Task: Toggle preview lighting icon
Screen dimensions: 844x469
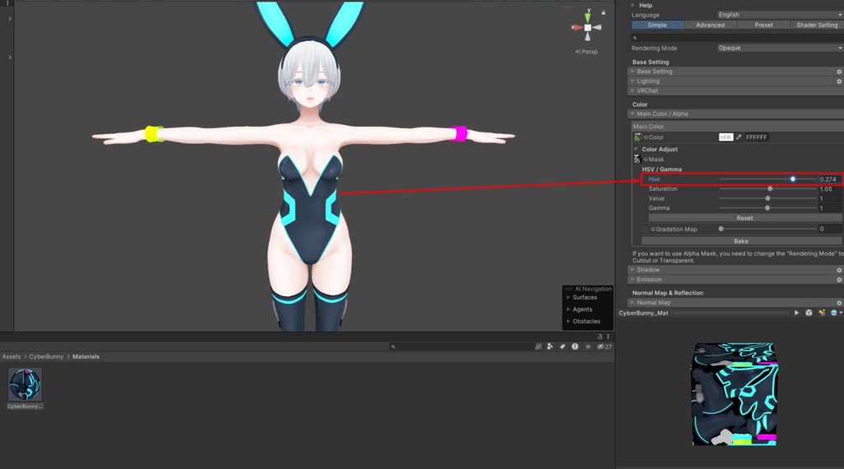Action: point(822,313)
